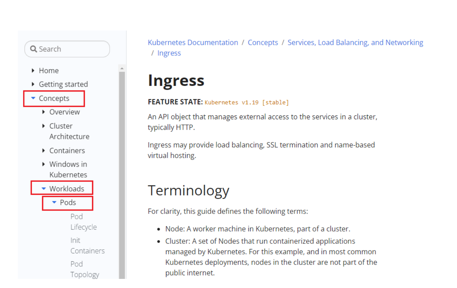The image size is (457, 288).
Task: Open Pod Lifecycle page in sidebar
Action: 83,222
